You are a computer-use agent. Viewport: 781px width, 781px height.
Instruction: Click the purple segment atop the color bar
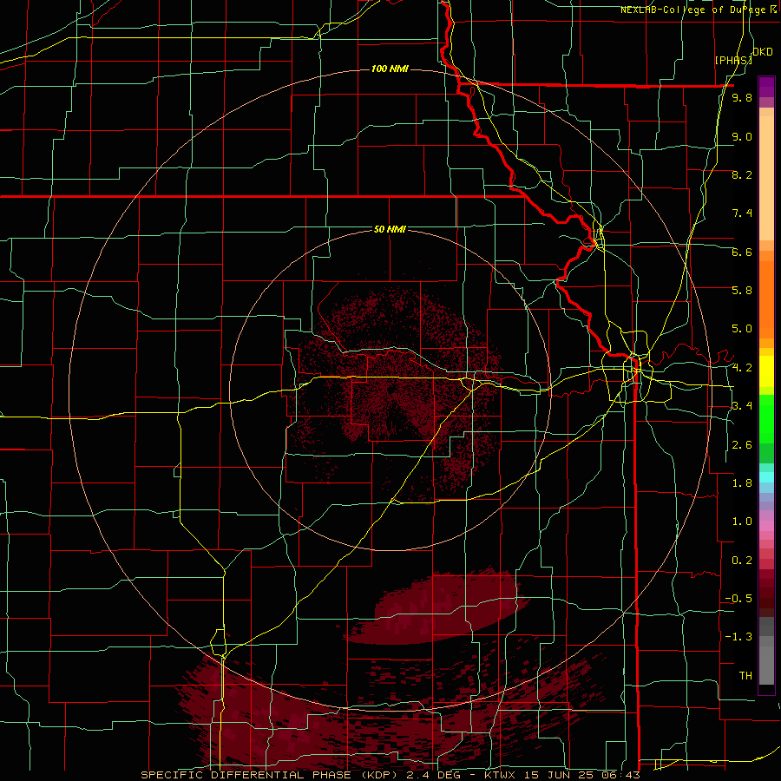click(766, 88)
